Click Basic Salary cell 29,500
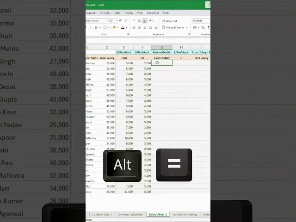Screen dimensions: 296x222 (x=107, y=117)
